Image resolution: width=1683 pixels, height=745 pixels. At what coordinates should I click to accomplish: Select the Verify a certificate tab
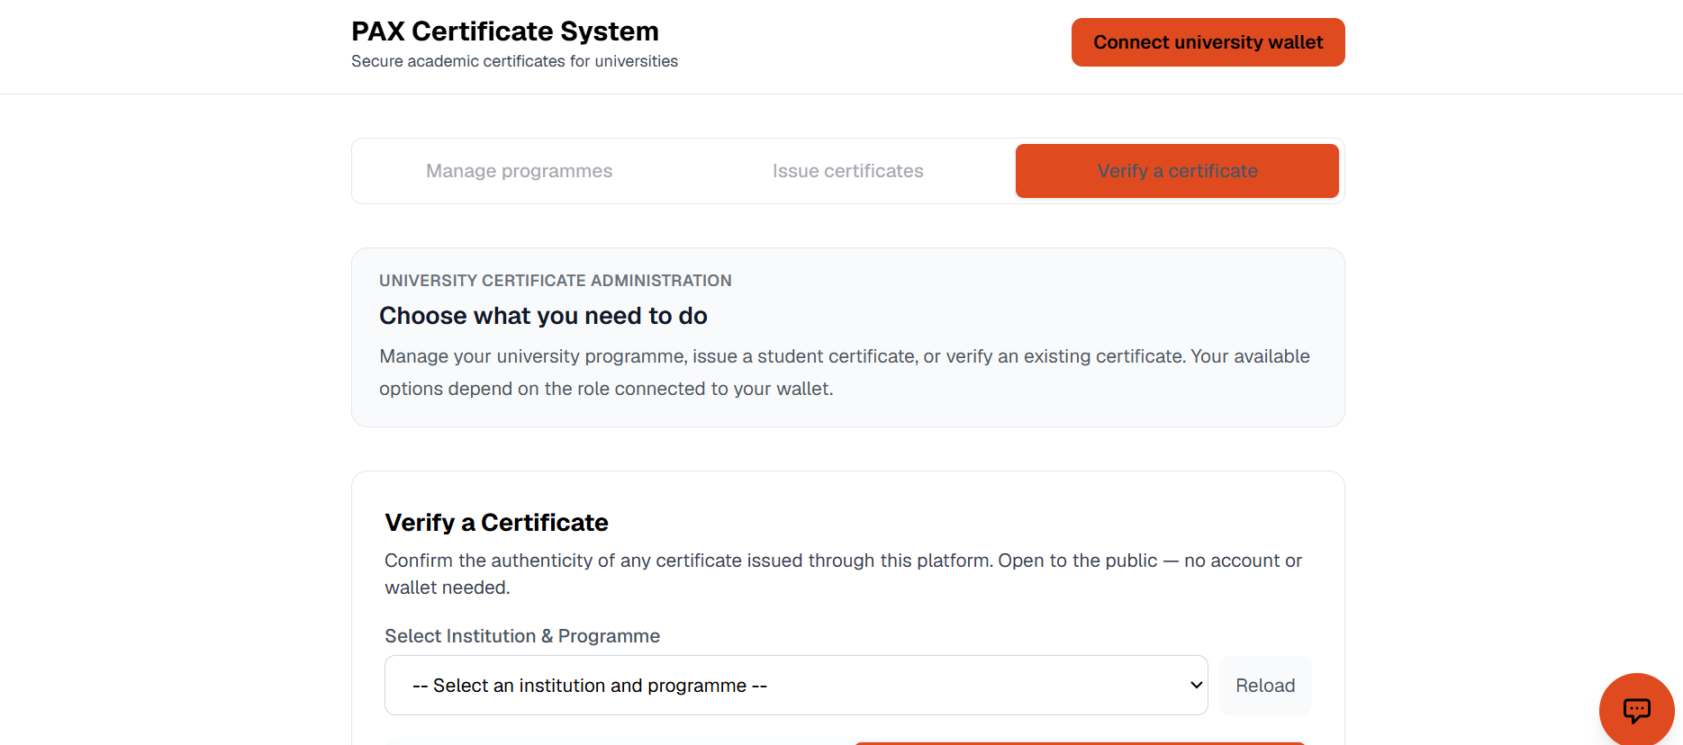coord(1177,171)
